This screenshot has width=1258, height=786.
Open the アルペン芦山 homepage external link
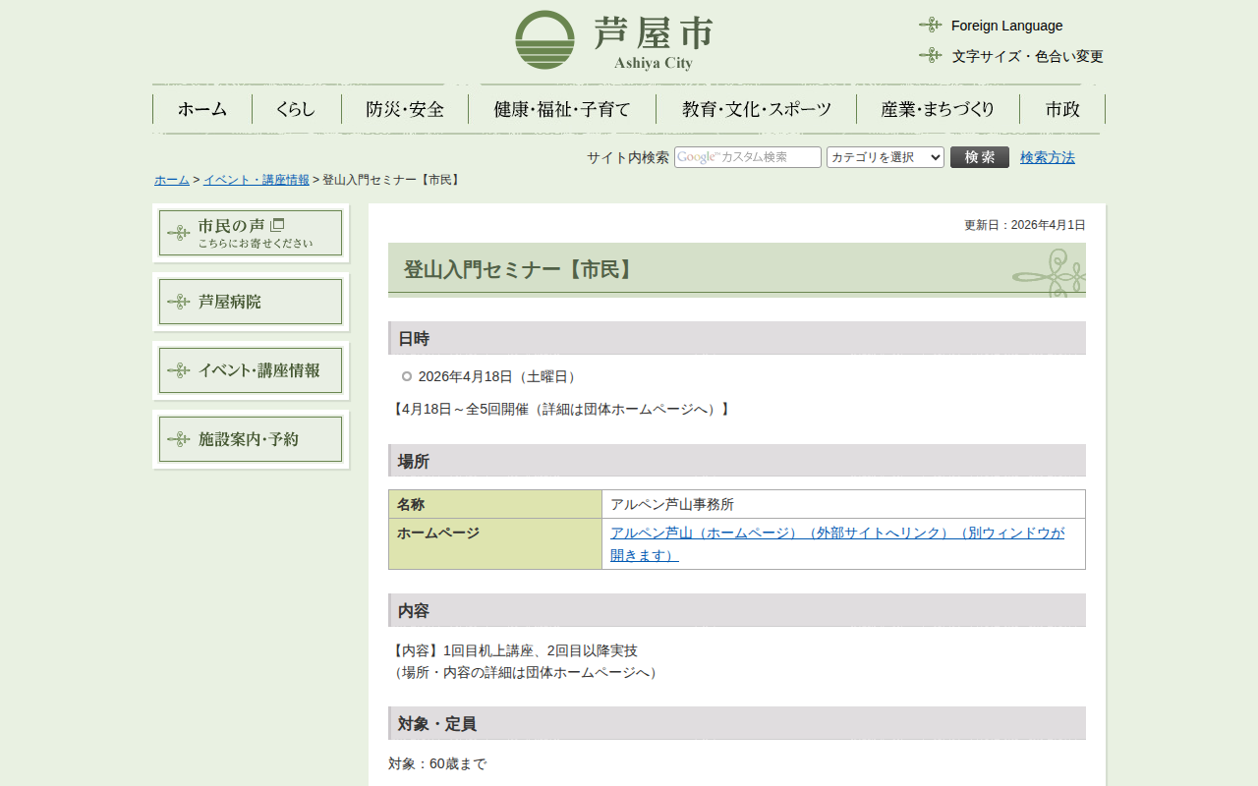836,533
